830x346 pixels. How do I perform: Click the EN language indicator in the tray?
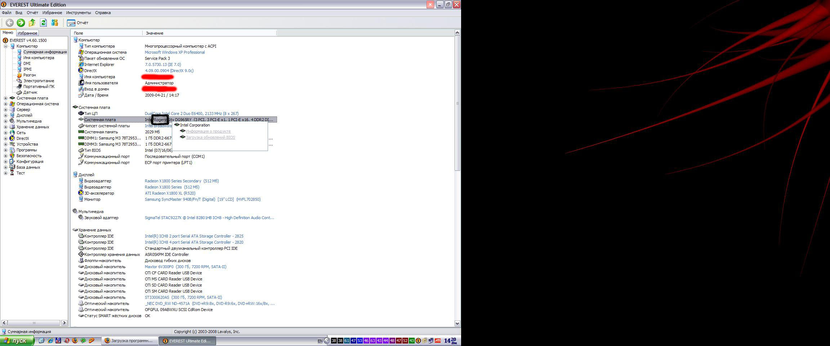(x=320, y=341)
